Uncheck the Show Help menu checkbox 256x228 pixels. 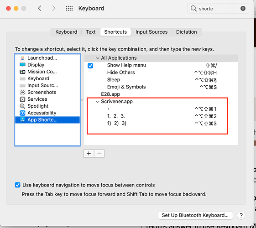[x=90, y=66]
